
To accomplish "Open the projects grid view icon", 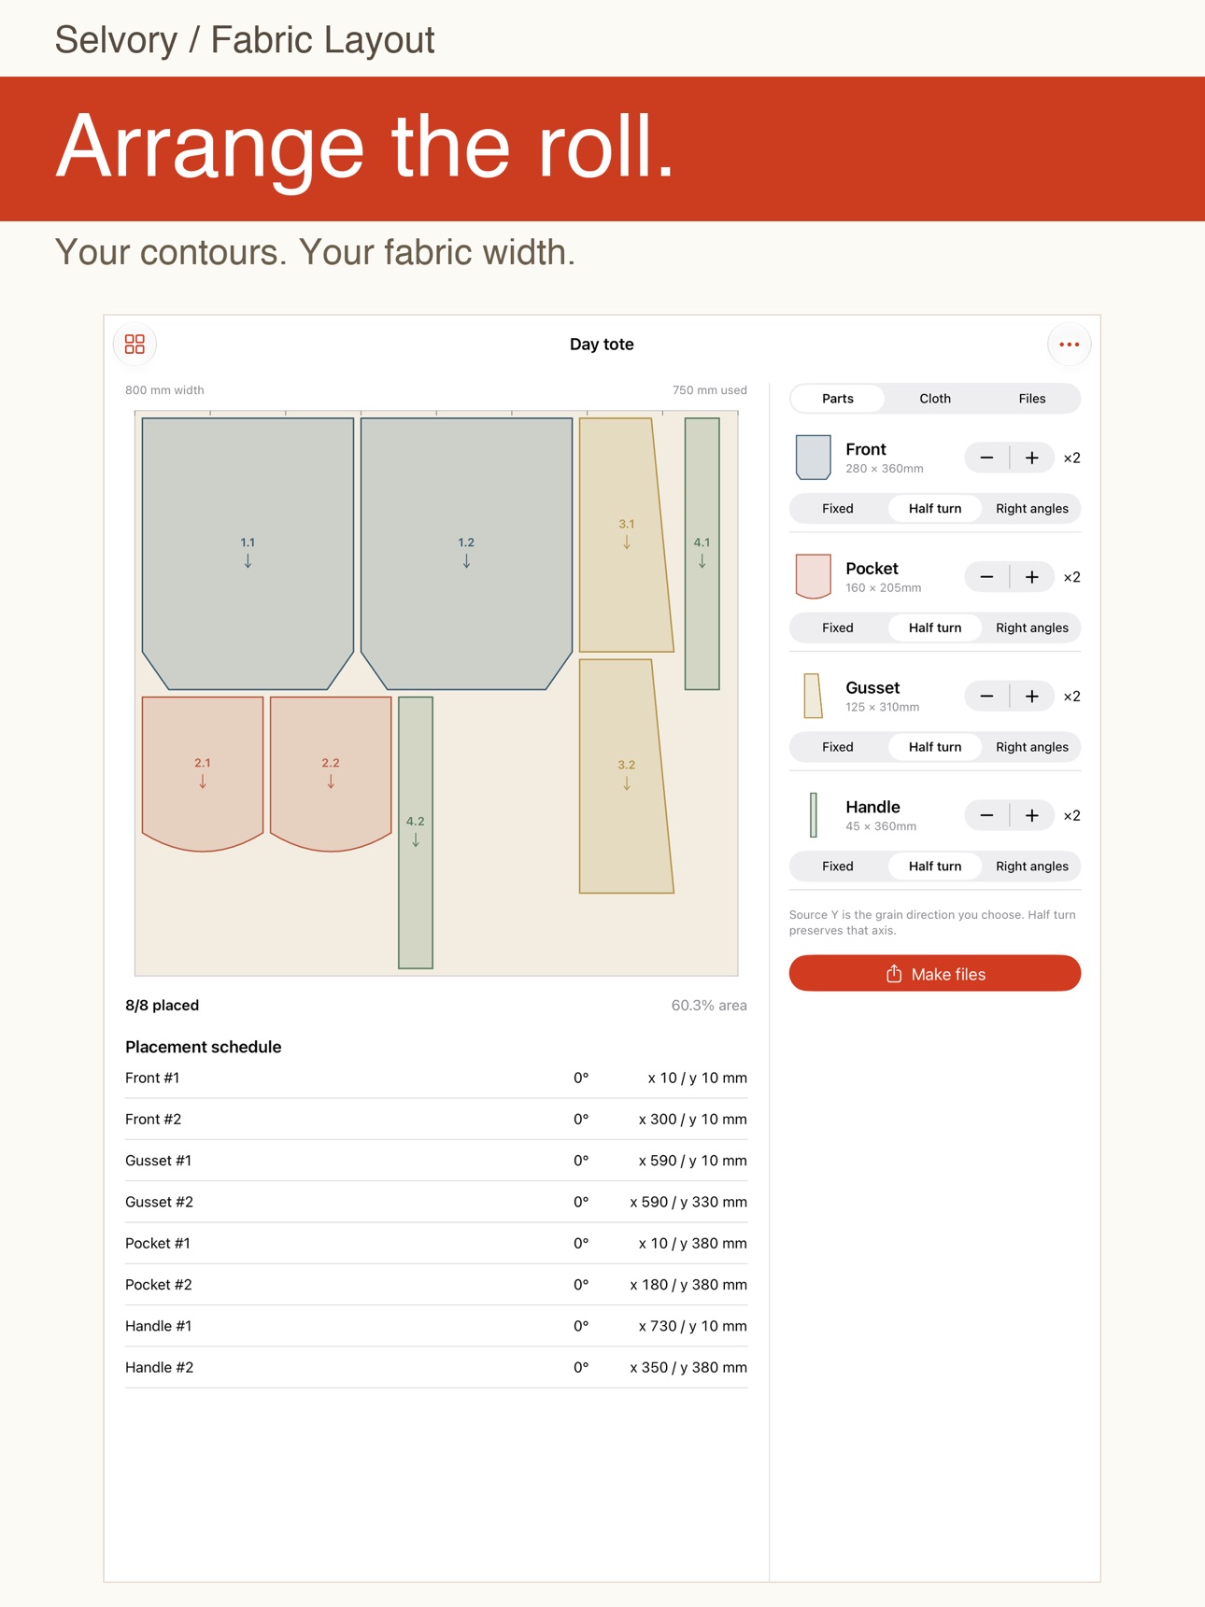I will tap(135, 345).
